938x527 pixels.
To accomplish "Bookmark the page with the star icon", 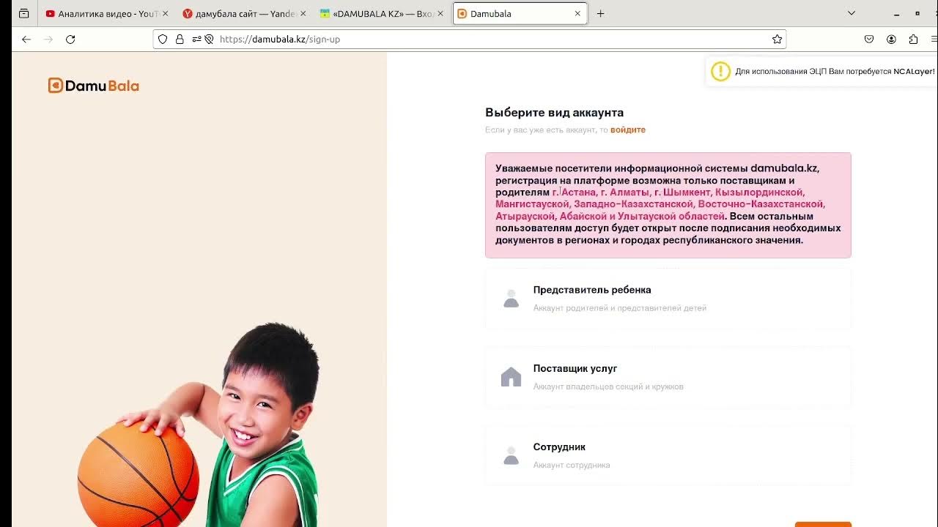I will (x=777, y=40).
